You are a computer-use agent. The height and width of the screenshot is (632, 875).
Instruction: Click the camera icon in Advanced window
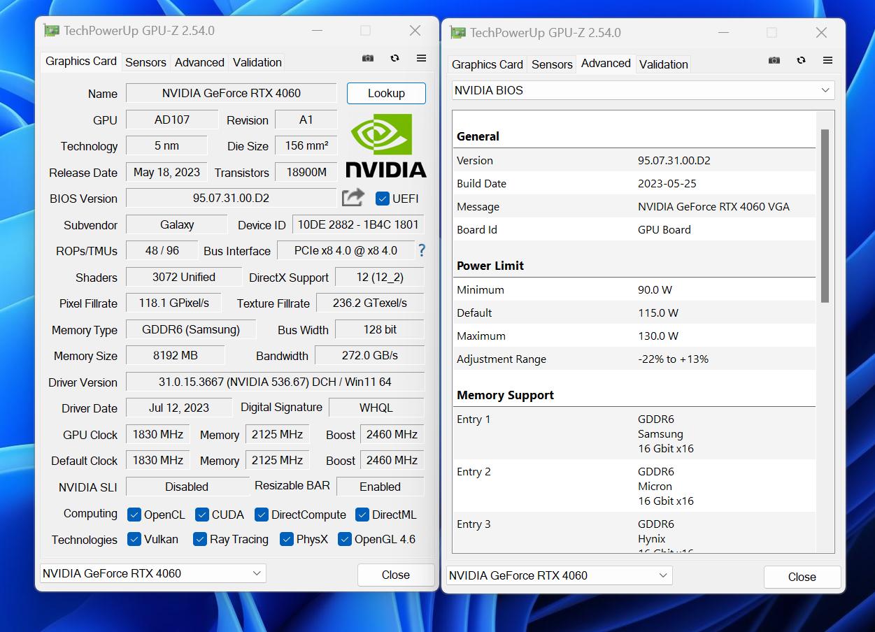[x=774, y=61]
